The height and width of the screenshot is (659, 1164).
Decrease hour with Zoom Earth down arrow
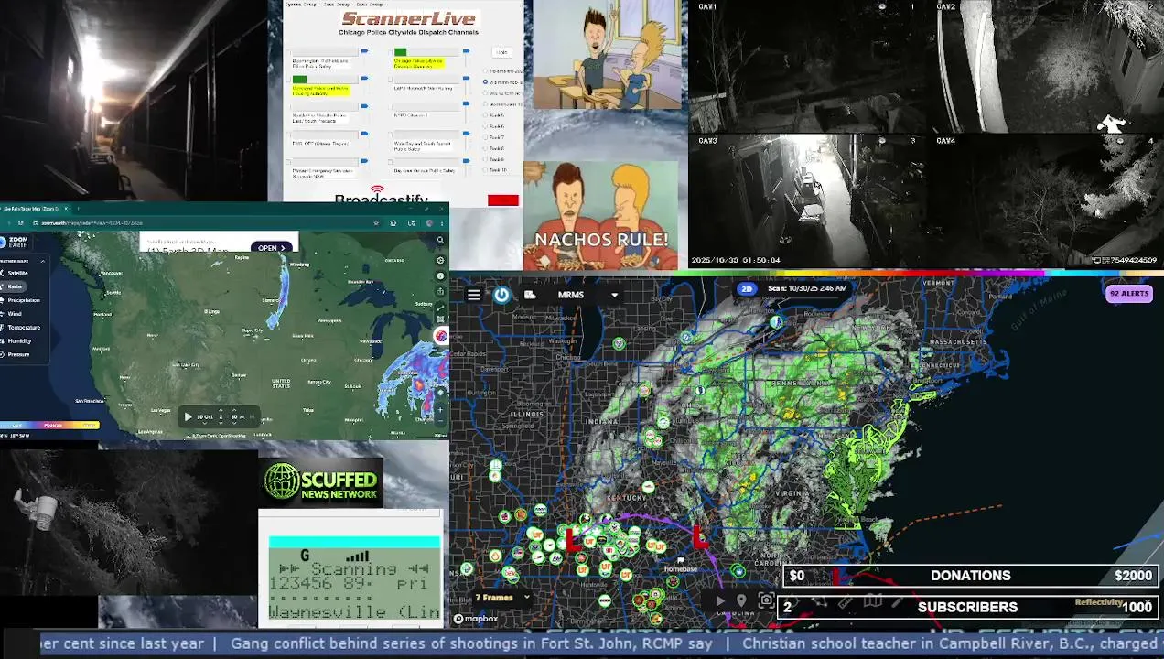pos(221,423)
